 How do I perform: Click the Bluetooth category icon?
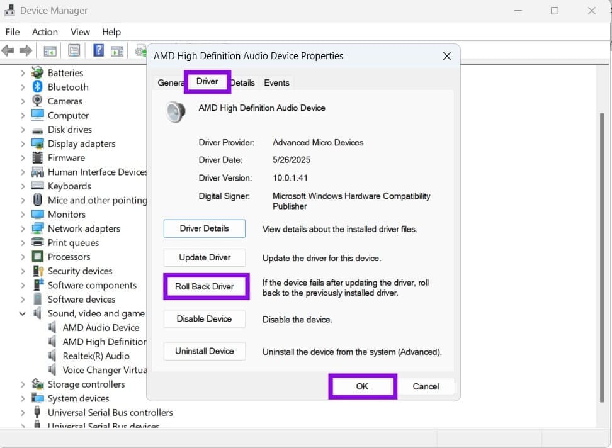coord(38,87)
